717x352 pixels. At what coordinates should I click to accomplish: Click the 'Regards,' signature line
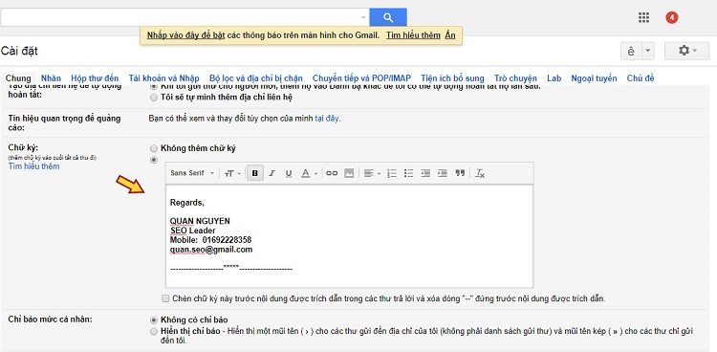click(x=187, y=203)
